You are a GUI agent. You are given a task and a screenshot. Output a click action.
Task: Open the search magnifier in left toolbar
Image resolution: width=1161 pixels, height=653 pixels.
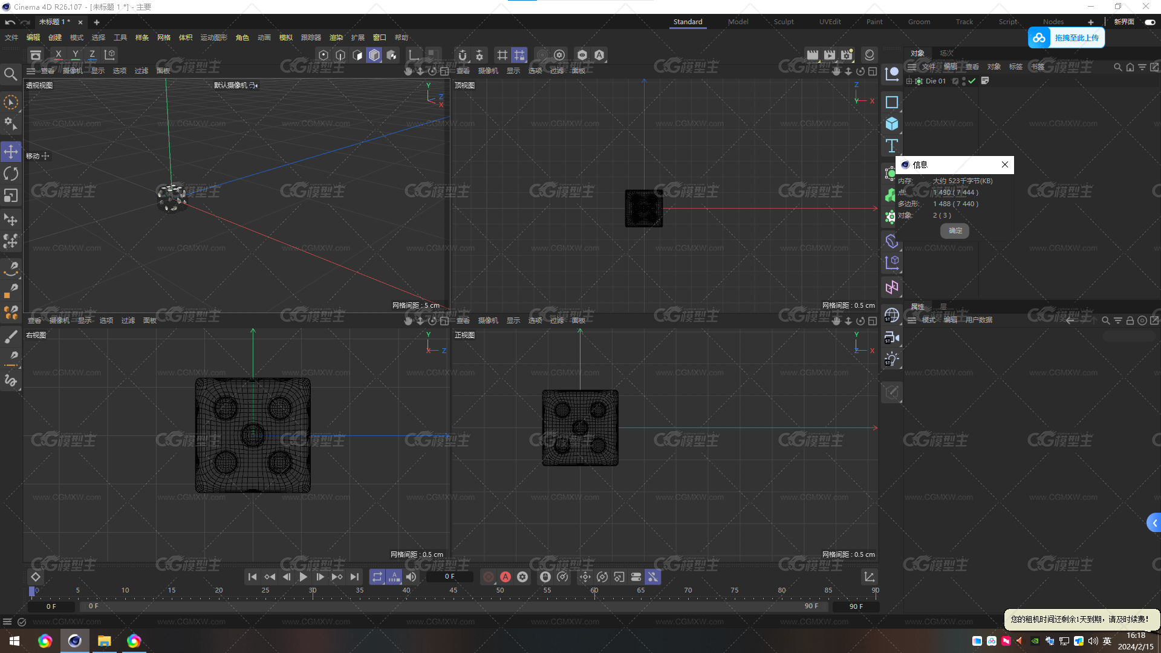click(x=11, y=74)
